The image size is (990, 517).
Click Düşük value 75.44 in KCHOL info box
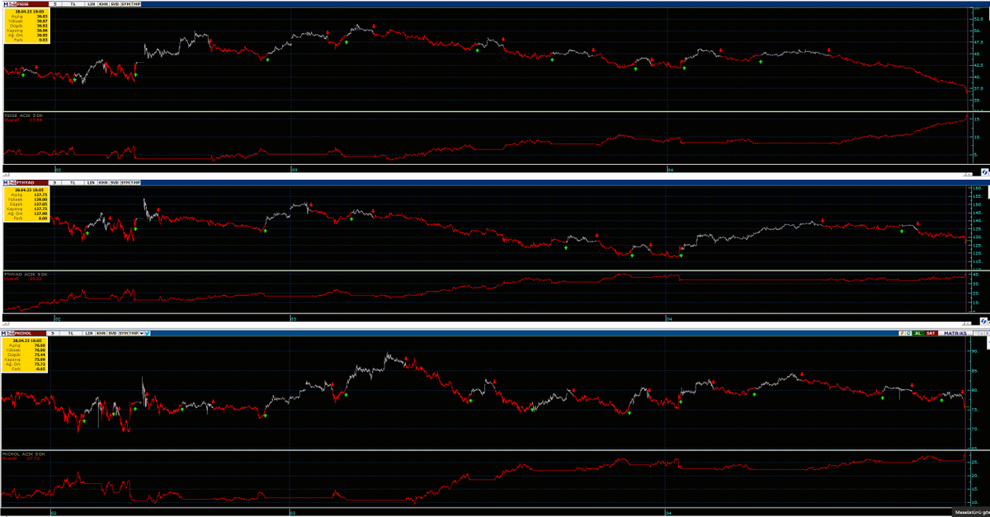point(40,355)
